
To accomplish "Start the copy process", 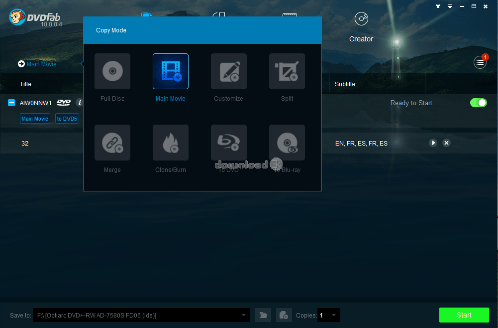I will 464,315.
